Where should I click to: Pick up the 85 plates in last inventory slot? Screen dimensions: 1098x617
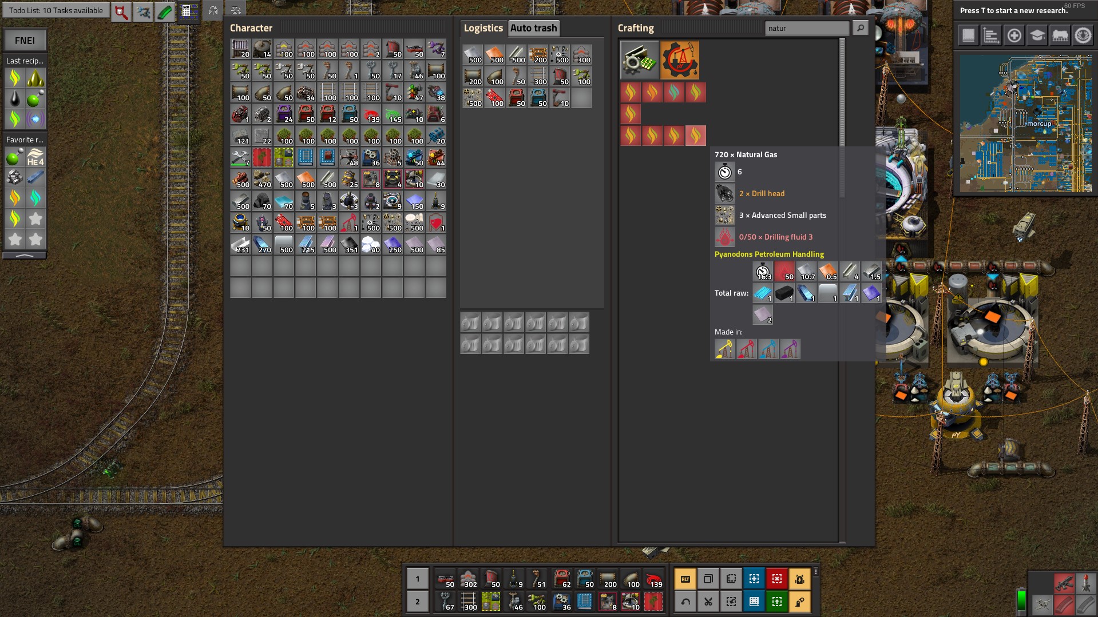pyautogui.click(x=436, y=244)
